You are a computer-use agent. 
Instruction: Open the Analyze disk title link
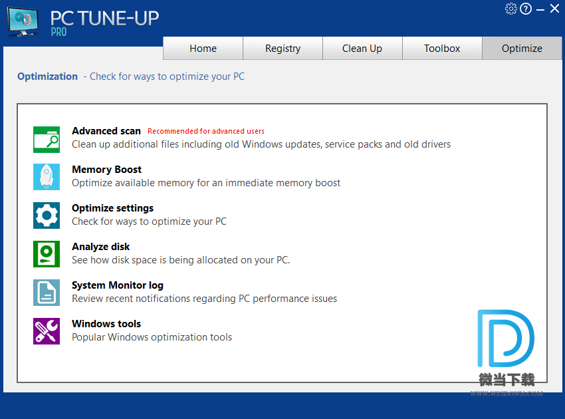(x=100, y=247)
